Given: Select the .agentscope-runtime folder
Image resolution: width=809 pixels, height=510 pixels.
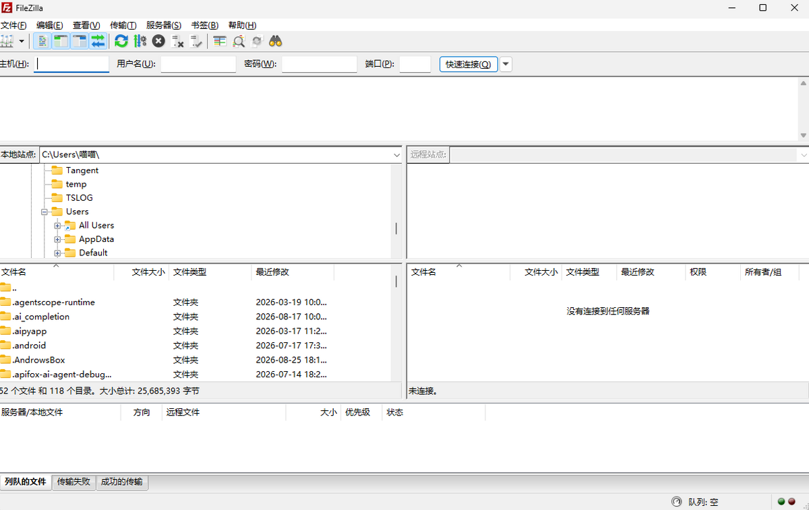Looking at the screenshot, I should pos(196,302).
